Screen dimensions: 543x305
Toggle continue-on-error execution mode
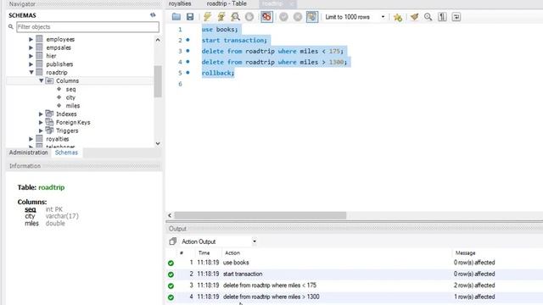[266, 17]
